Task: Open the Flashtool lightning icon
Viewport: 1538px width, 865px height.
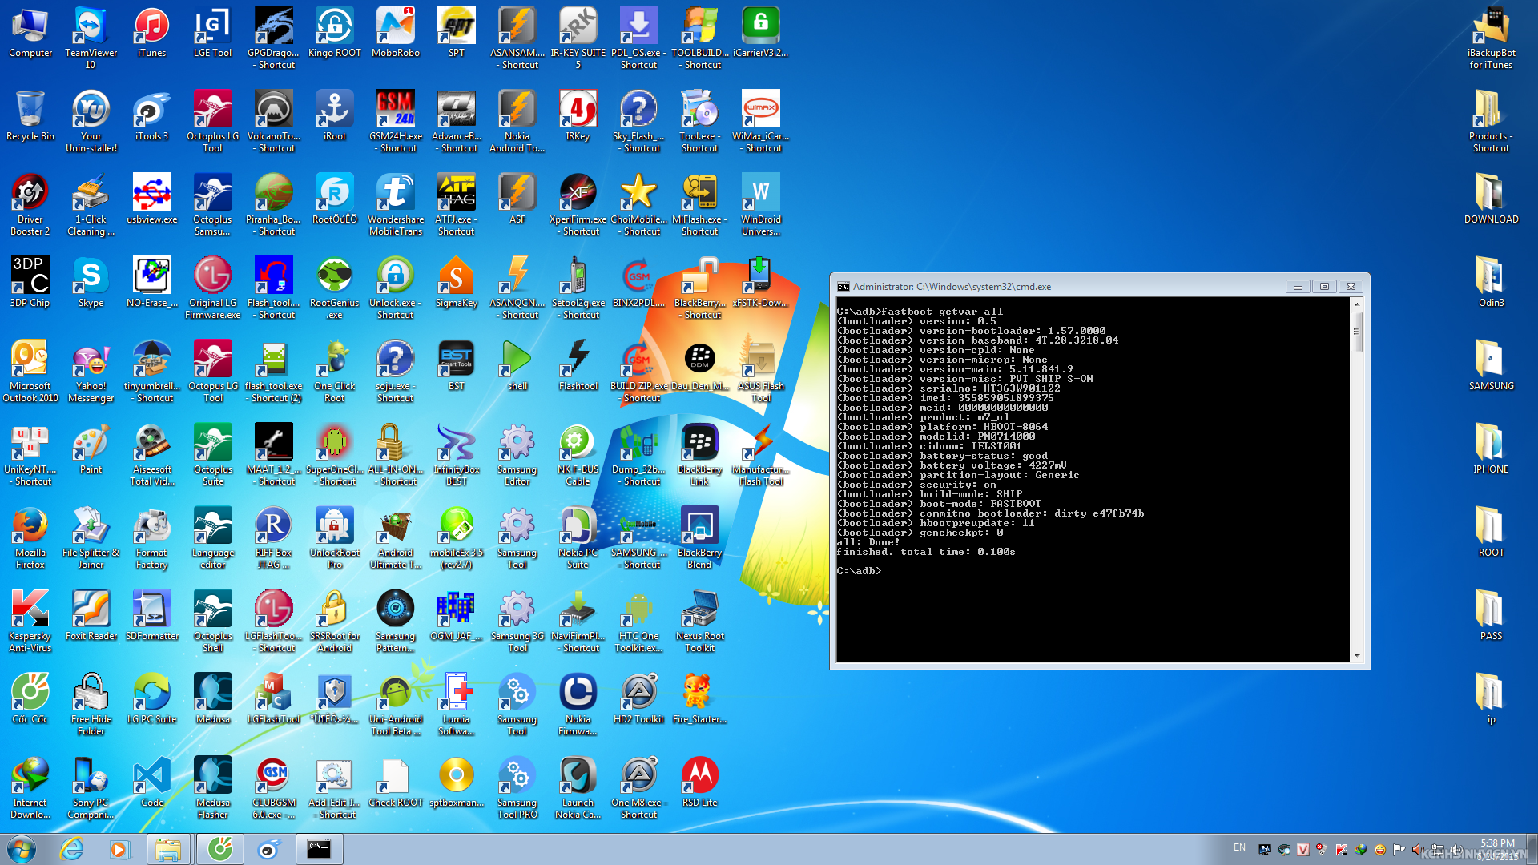Action: pos(578,365)
